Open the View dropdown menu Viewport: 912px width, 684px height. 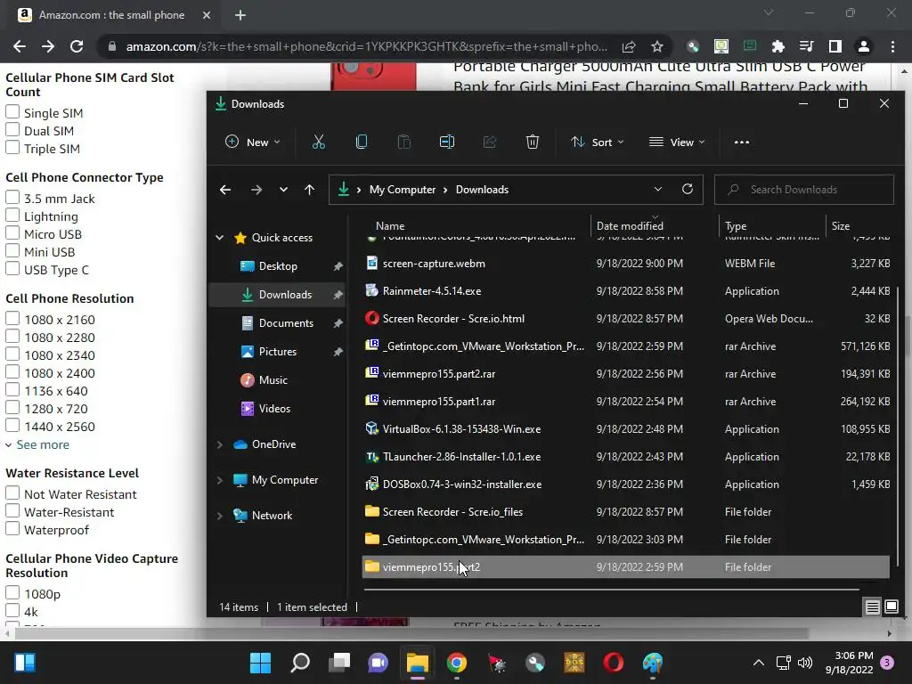click(x=677, y=142)
